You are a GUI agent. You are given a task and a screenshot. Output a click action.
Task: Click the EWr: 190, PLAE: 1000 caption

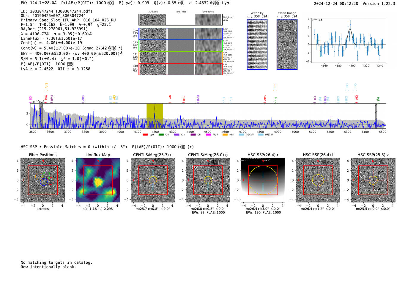263,213
